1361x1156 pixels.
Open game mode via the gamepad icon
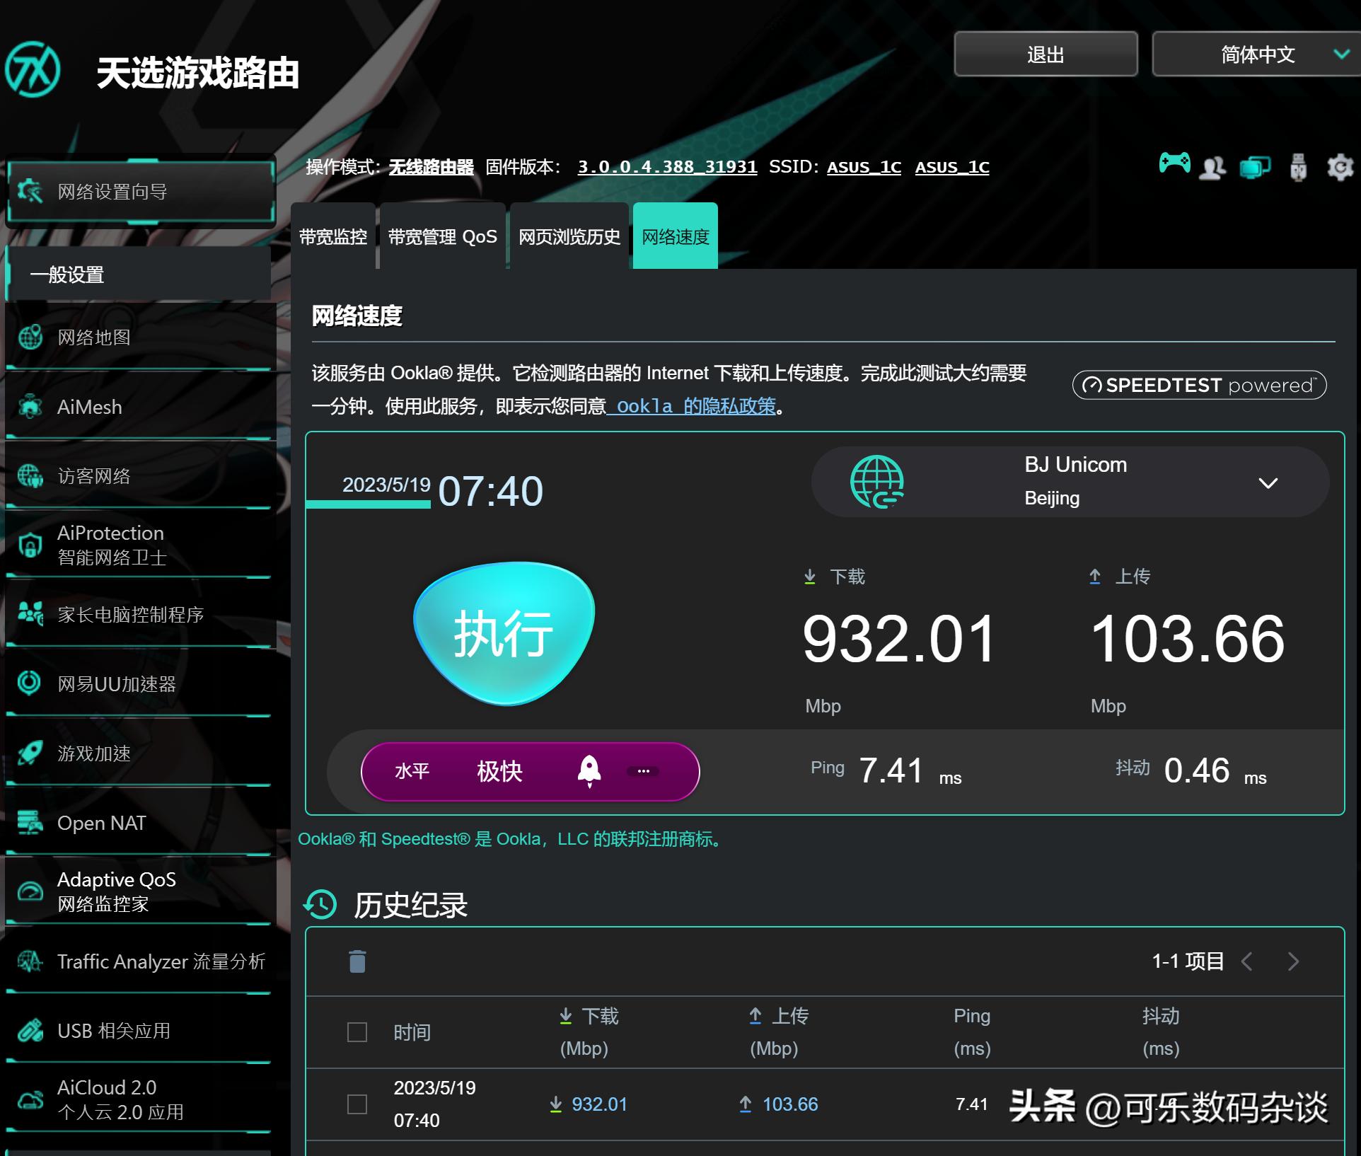click(1174, 167)
